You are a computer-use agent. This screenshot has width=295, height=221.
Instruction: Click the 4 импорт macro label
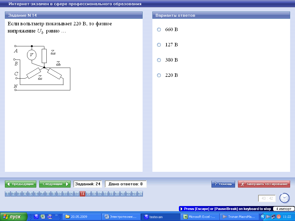point(284,209)
